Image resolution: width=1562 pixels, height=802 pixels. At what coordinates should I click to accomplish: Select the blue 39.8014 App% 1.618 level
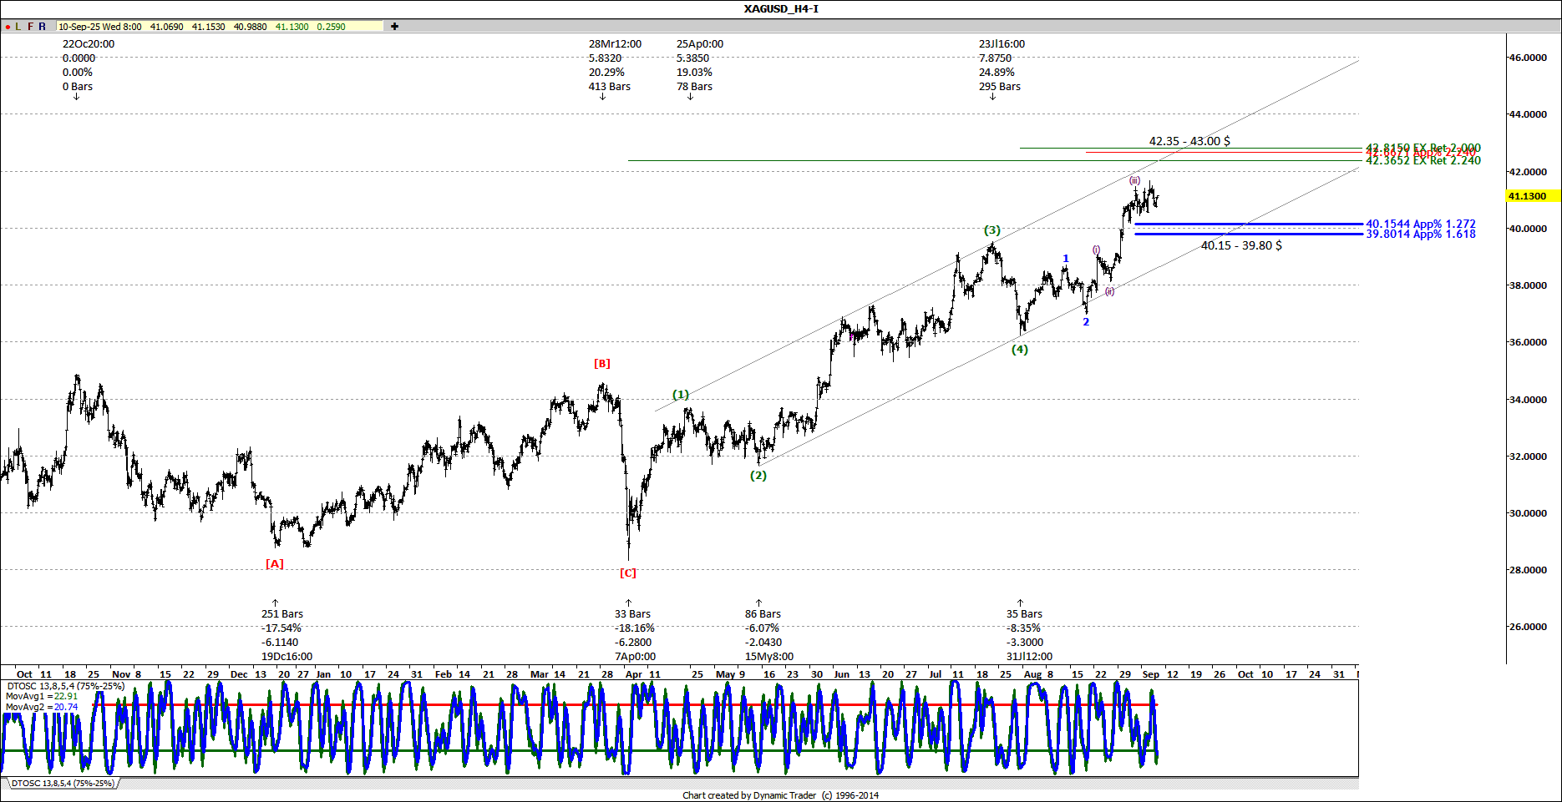coord(1420,235)
